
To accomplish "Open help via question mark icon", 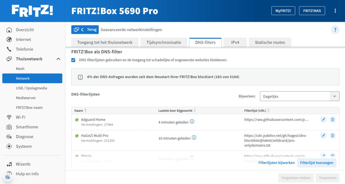I will [x=335, y=30].
